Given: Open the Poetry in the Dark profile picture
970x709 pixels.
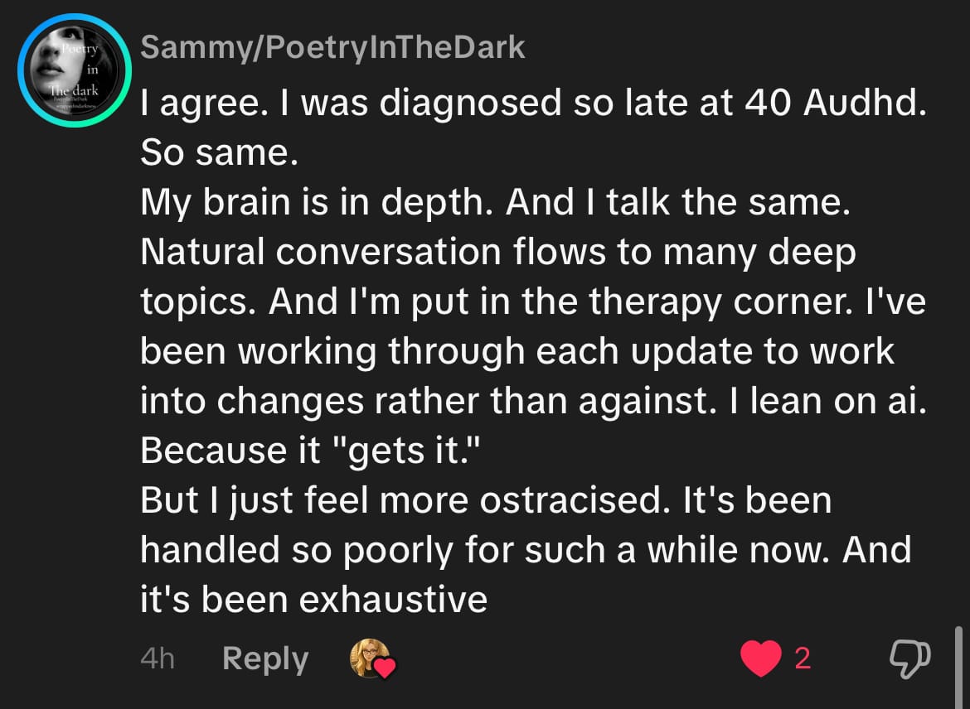Looking at the screenshot, I should tap(71, 71).
